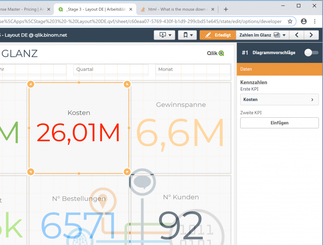Screen dimensions: 323x245
Task: Click the Qlik logo on the sheet
Action: [215, 53]
